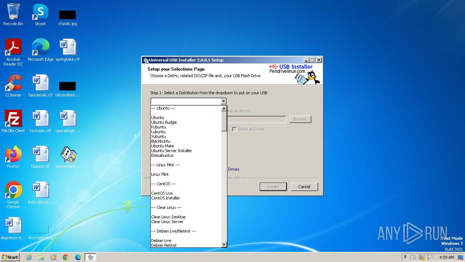Image resolution: width=465 pixels, height=262 pixels.
Task: Open Acrobat Reader DC shortcut
Action: 13,52
